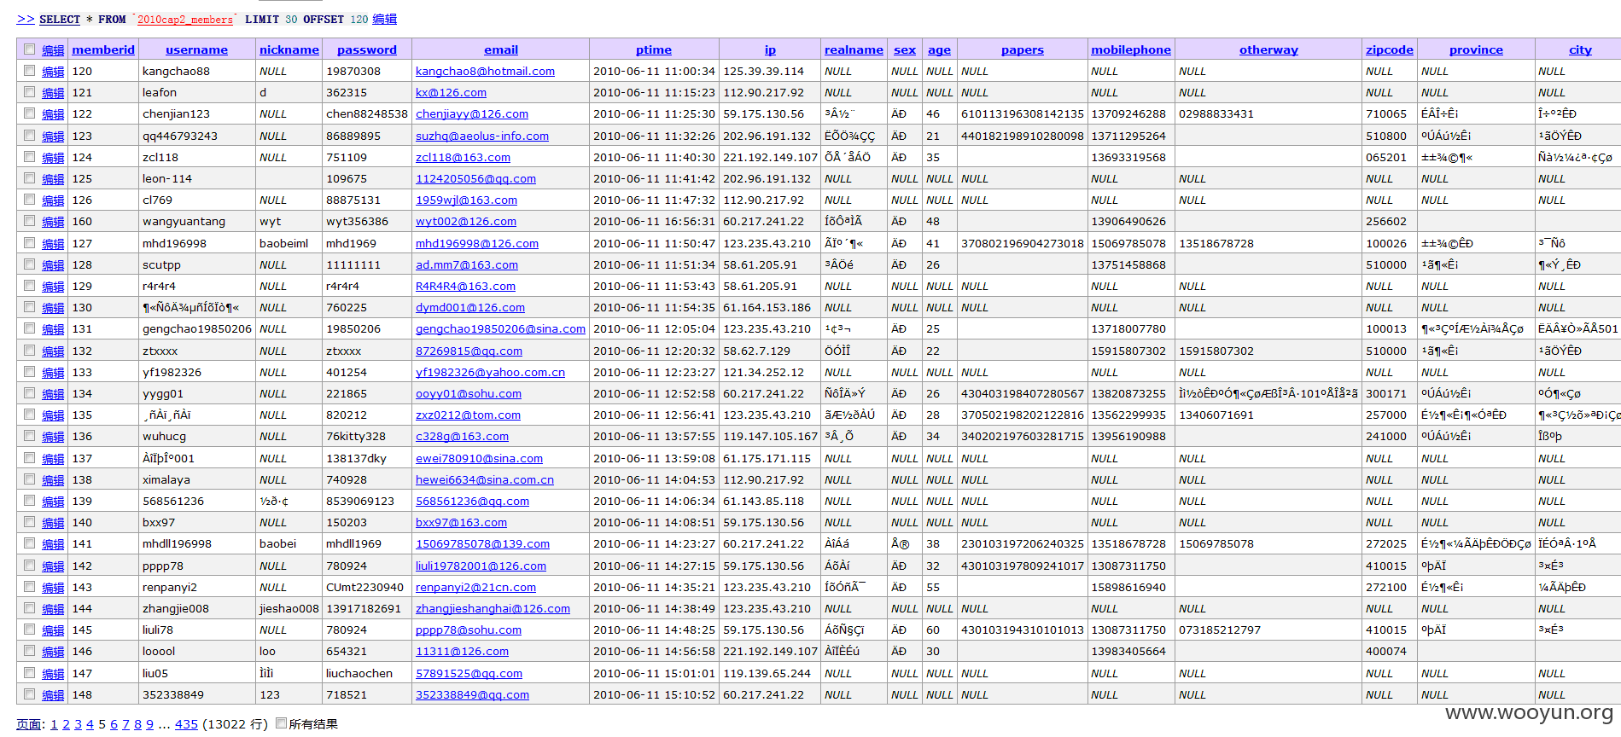1621x737 pixels.
Task: Open email link zhangjieshanghai@126.com
Action: pyautogui.click(x=493, y=609)
